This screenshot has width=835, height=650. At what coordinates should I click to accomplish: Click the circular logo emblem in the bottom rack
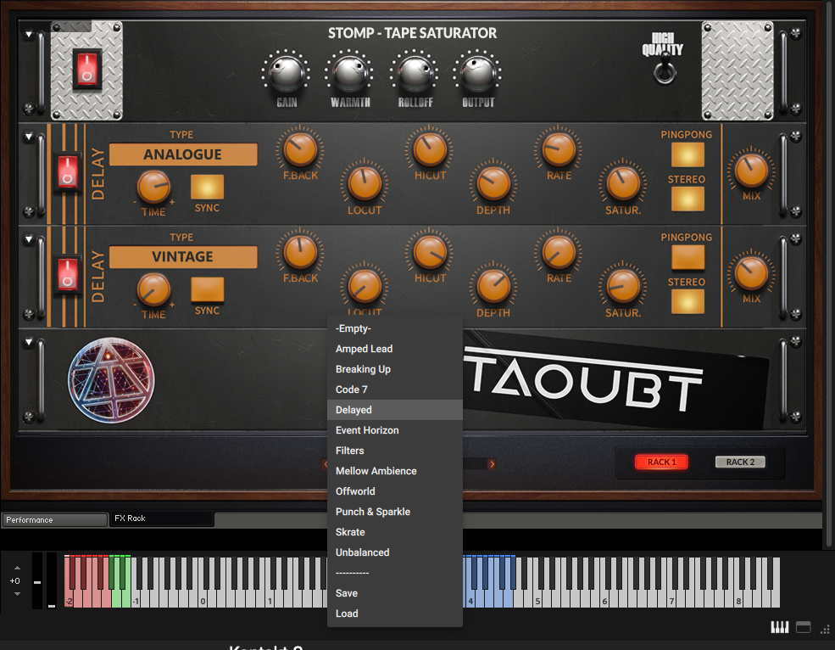click(111, 380)
